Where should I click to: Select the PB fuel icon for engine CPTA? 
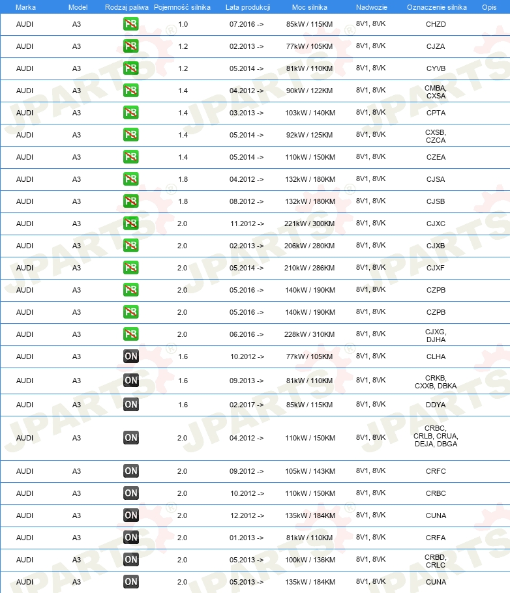(x=130, y=112)
